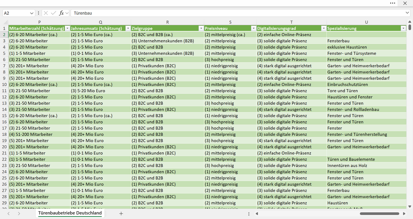This screenshot has height=219, width=413.
Task: Click the Cancel X icon in formula bar
Action: [46, 13]
